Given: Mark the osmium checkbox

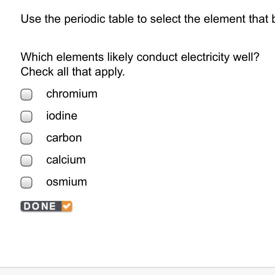Looking at the screenshot, I should (x=26, y=183).
